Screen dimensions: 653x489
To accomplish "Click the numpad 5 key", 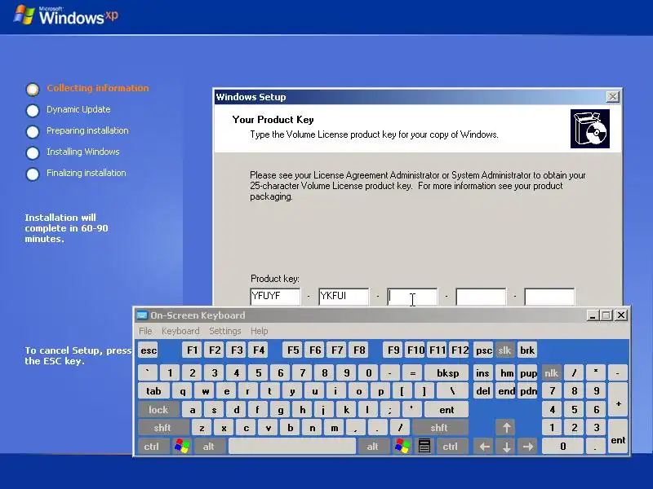I will tap(575, 410).
